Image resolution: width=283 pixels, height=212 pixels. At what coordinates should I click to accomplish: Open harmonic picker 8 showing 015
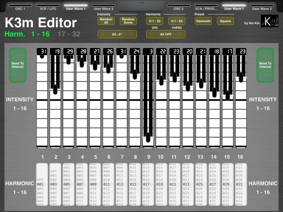135,184
